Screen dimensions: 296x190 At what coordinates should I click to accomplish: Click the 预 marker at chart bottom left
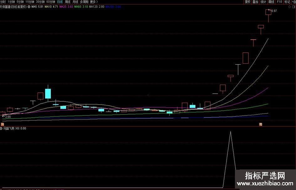[2, 124]
